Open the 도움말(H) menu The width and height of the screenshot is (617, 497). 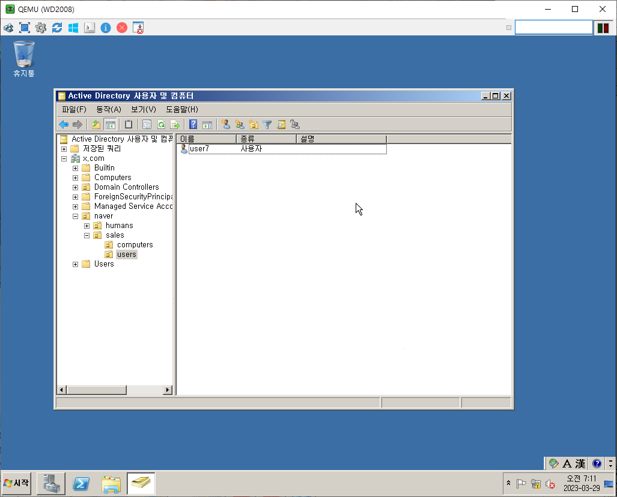click(182, 109)
